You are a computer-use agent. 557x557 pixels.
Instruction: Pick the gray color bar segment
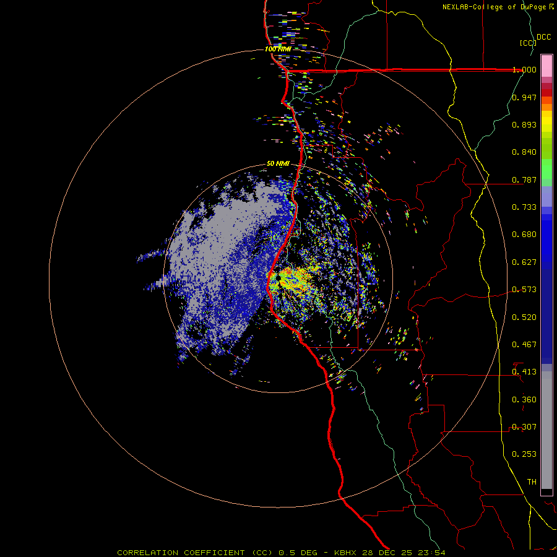click(x=546, y=430)
